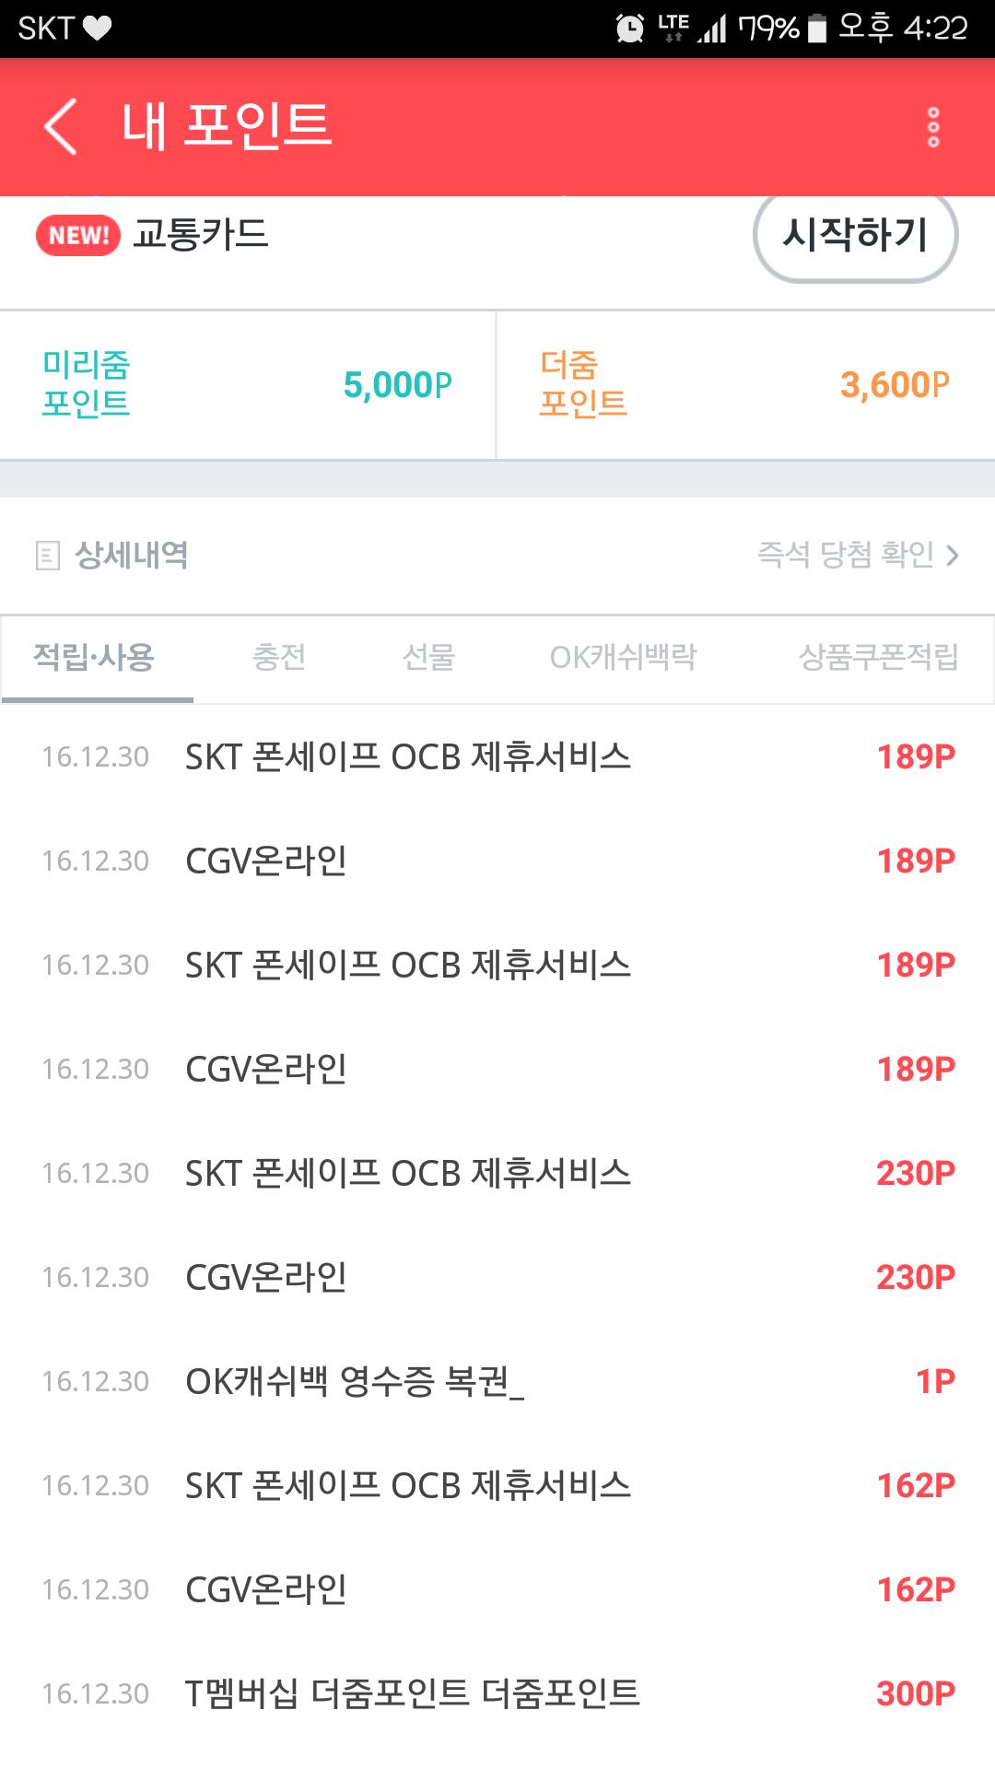Select the T멤버십 더줌포인트 300P entry
The height and width of the screenshot is (1769, 995).
click(x=497, y=1693)
